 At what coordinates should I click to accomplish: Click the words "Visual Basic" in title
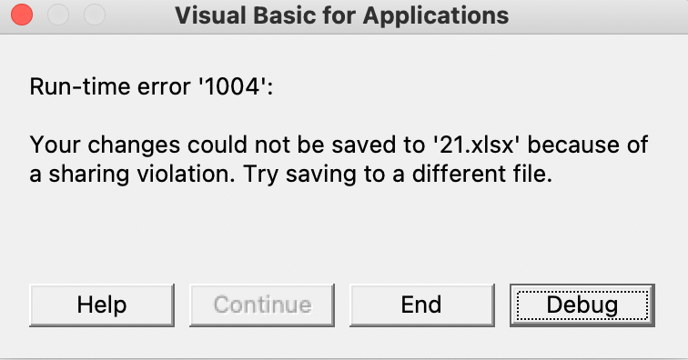pos(246,15)
